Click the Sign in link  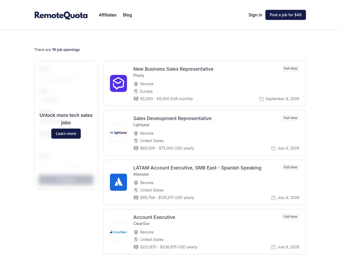click(255, 15)
